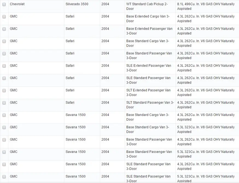Click 4.3L engine text in SLT Standard Passenger row
This screenshot has width=239, height=183.
click(x=206, y=105)
